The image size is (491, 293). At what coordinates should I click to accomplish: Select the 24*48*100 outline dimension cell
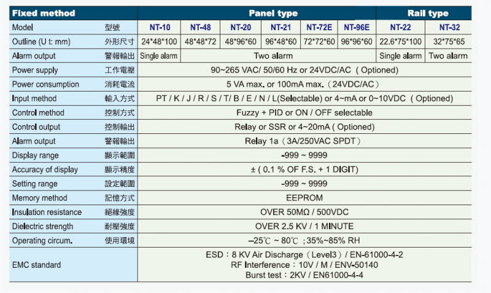point(159,42)
